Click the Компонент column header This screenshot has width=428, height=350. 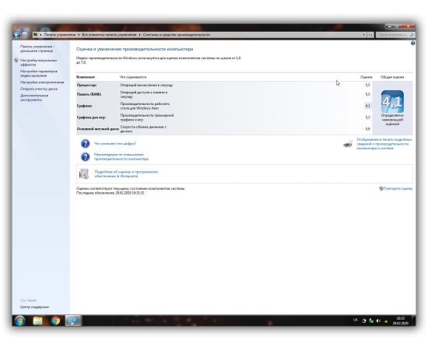86,77
